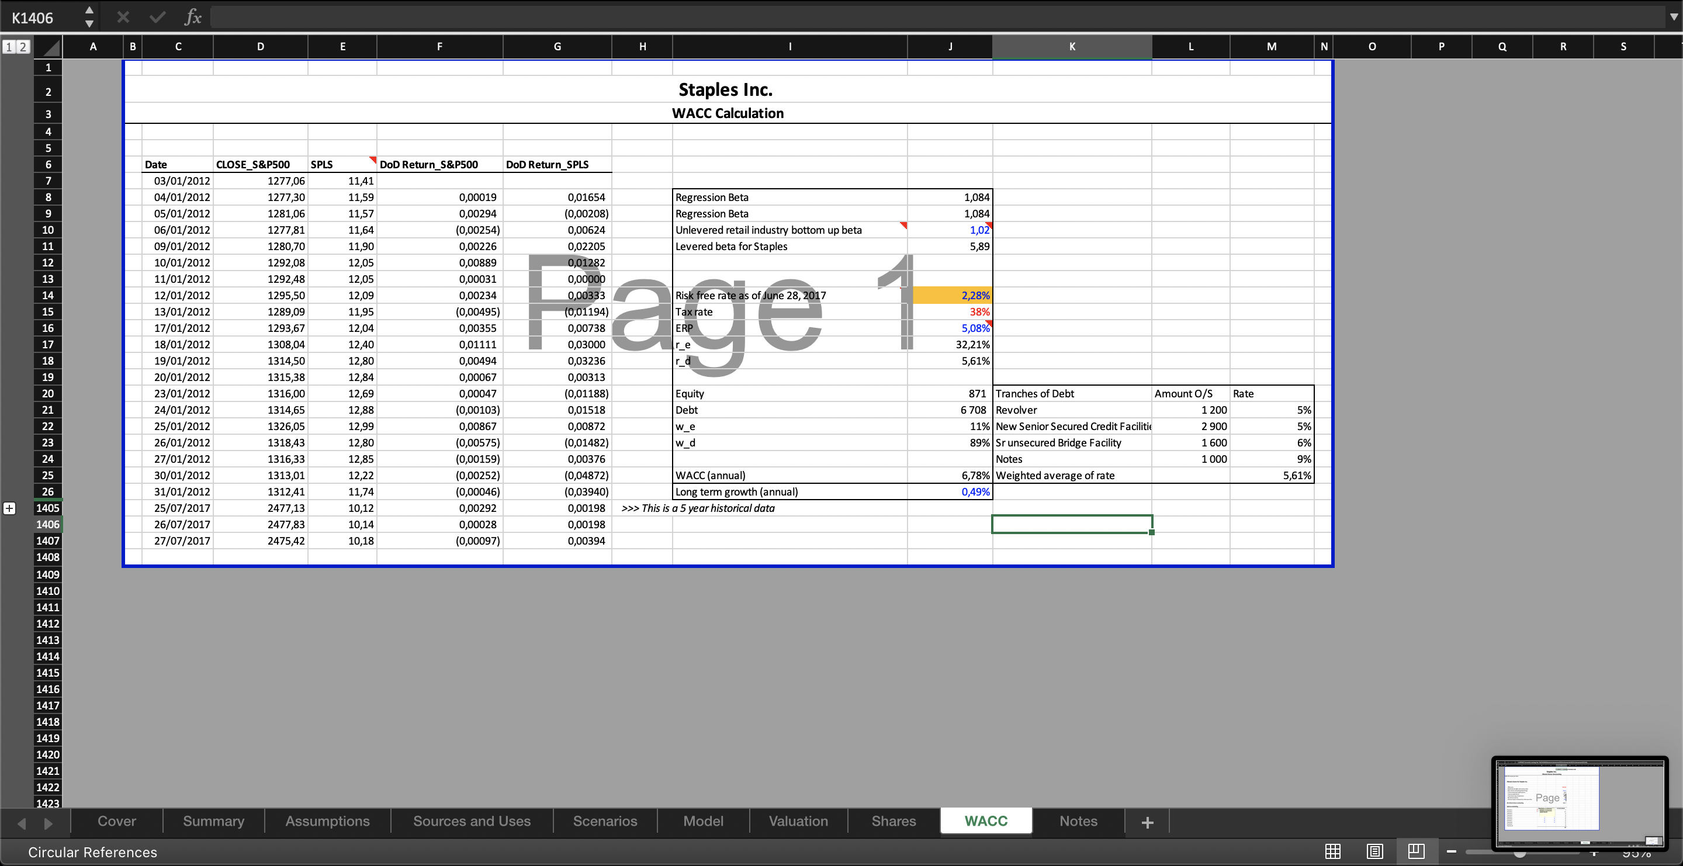Click into the formula bar field
1683x866 pixels.
coord(937,17)
